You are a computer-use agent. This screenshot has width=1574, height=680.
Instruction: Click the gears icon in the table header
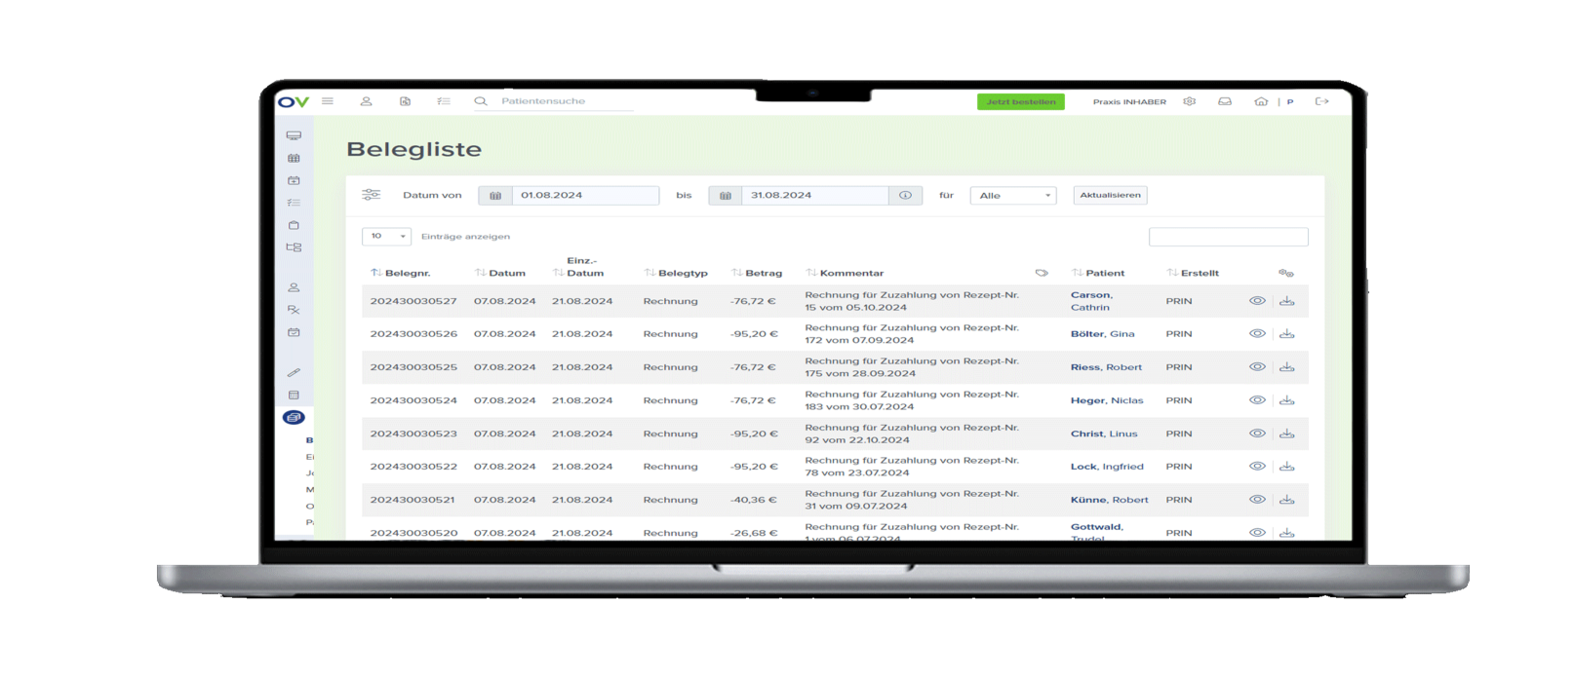1286,273
